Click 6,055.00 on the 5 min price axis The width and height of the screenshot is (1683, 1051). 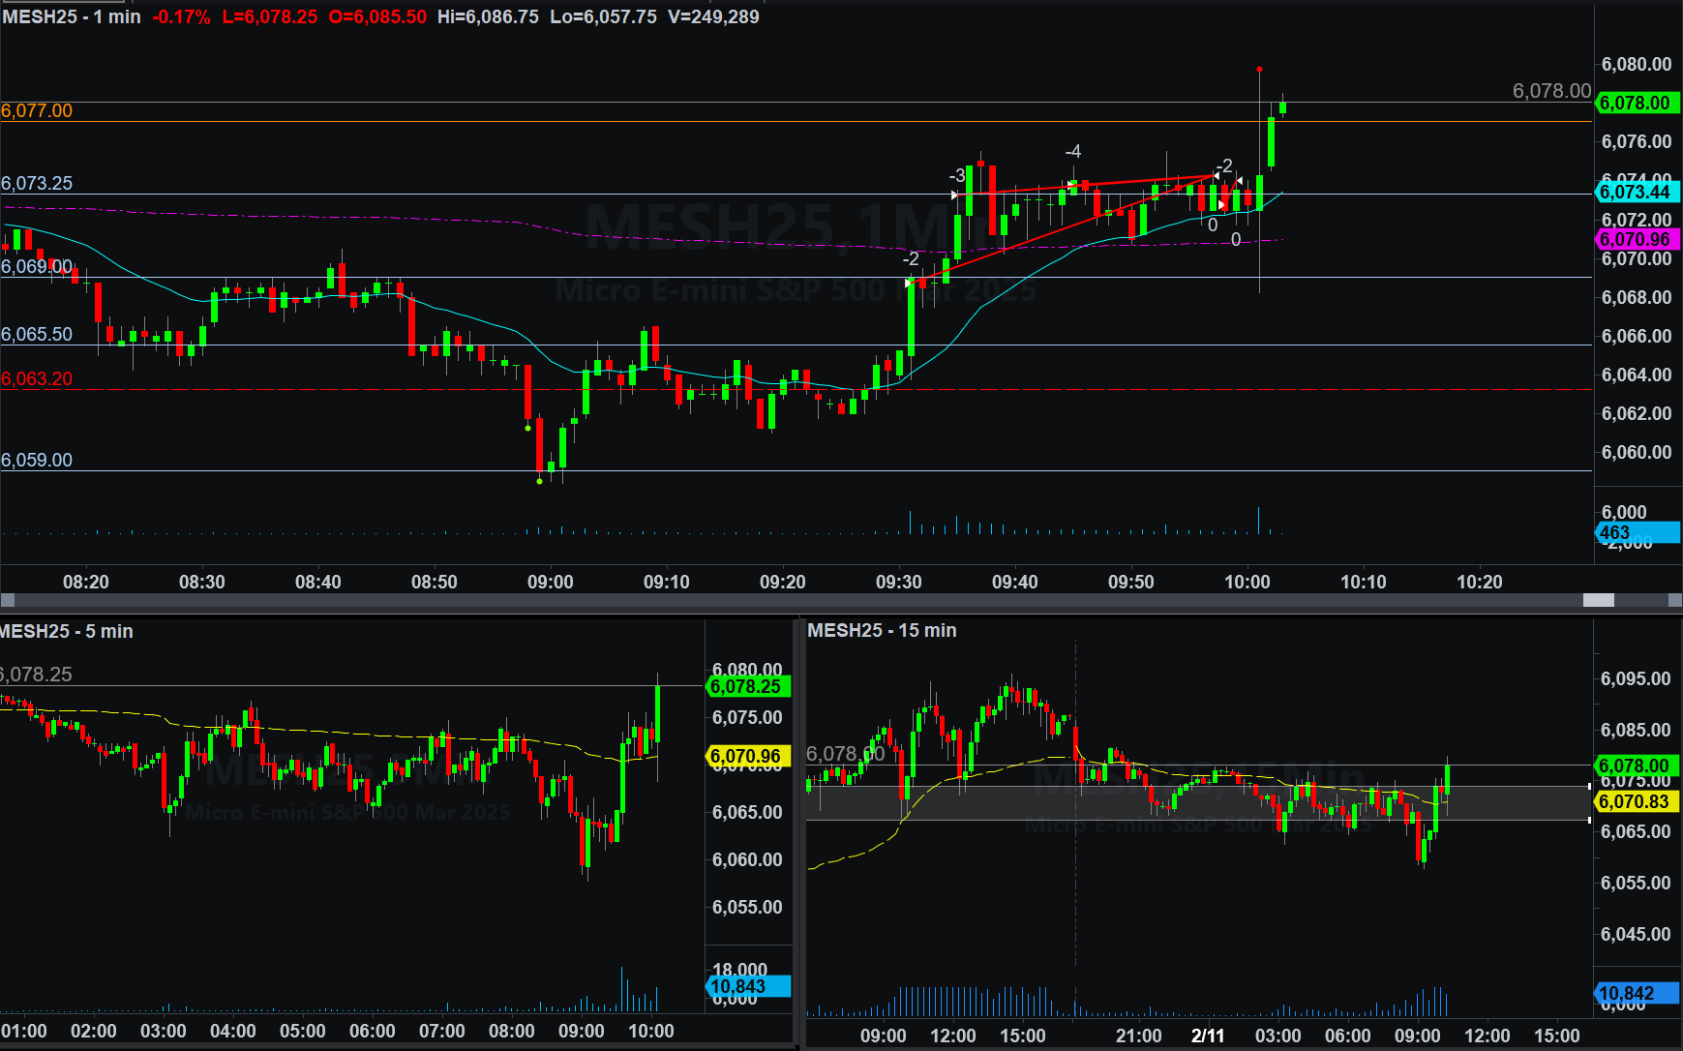[747, 907]
